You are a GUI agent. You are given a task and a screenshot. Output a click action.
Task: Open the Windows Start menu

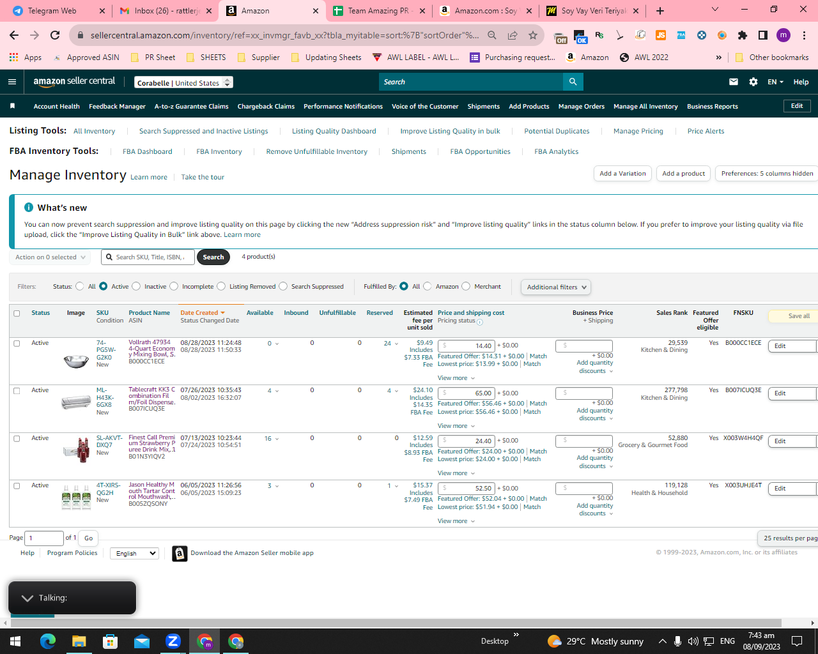15,641
